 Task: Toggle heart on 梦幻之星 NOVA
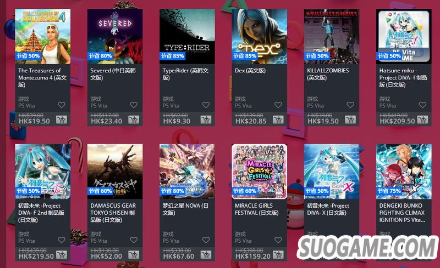(x=206, y=240)
